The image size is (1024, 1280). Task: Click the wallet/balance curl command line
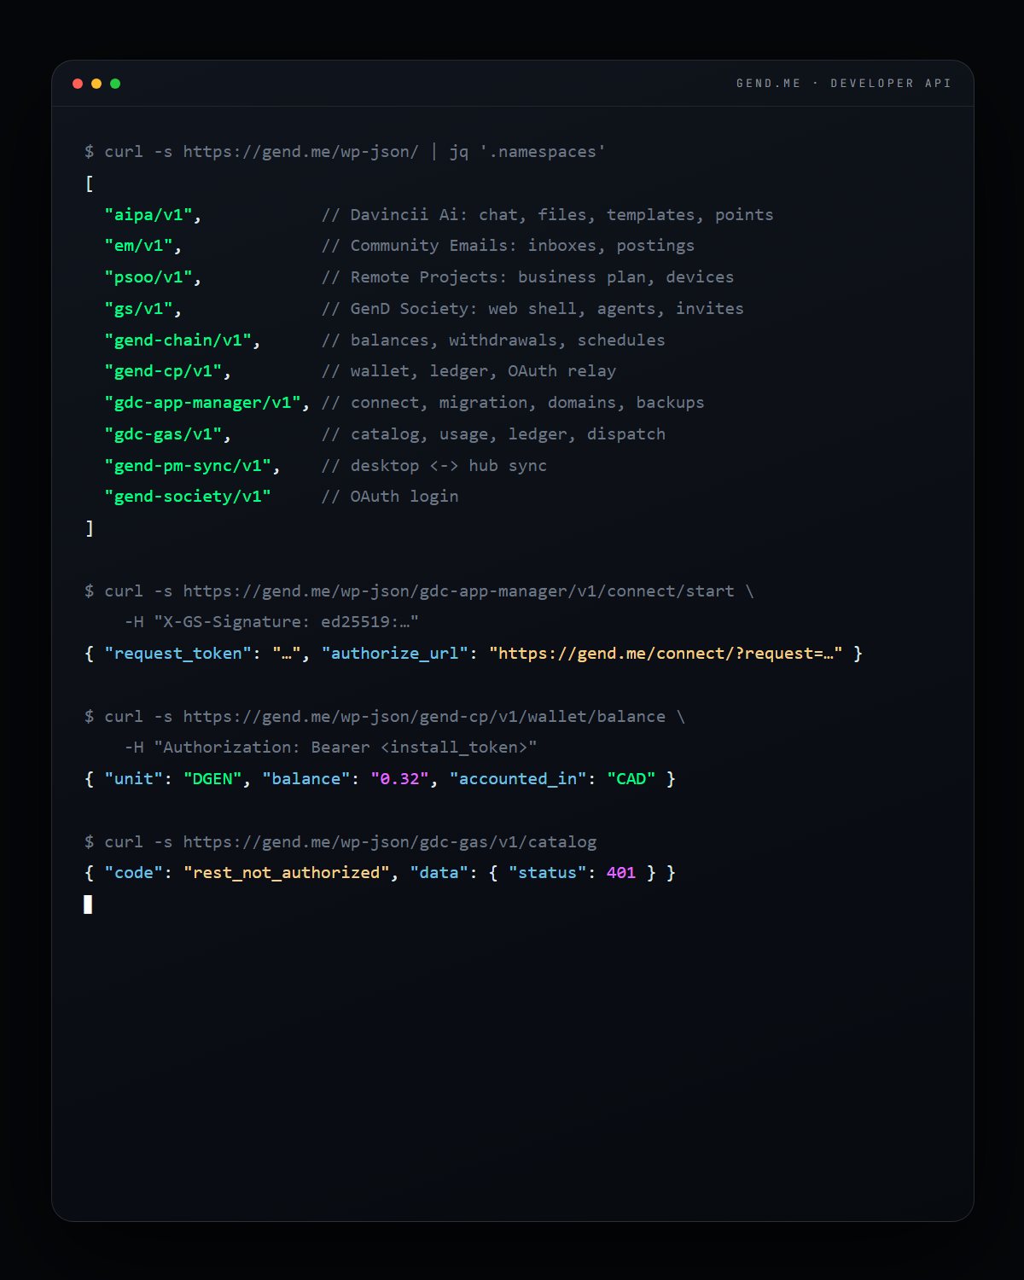point(385,717)
